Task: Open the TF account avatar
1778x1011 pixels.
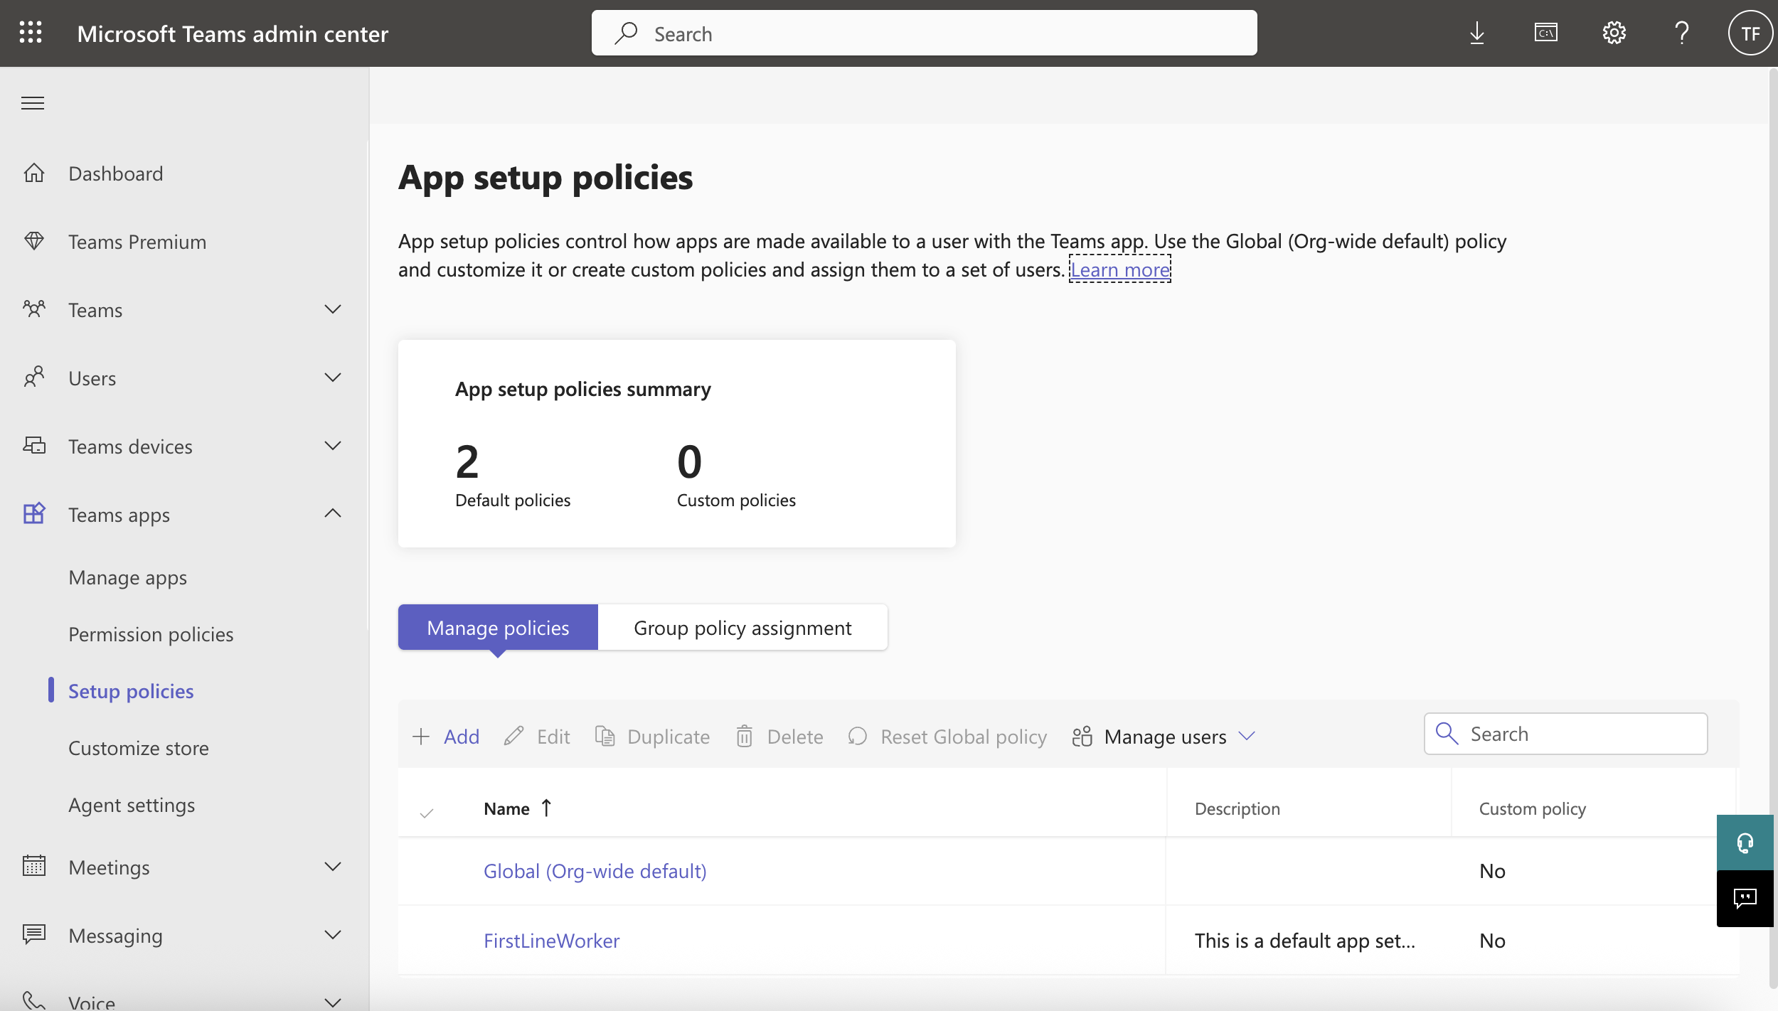Action: [x=1750, y=33]
